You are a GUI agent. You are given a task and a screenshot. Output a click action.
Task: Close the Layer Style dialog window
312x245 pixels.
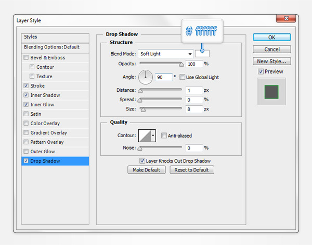[x=285, y=20]
